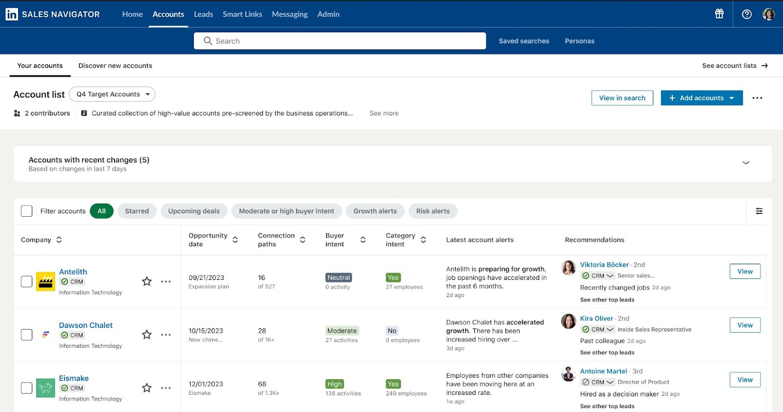Open the Admin nav item

328,14
